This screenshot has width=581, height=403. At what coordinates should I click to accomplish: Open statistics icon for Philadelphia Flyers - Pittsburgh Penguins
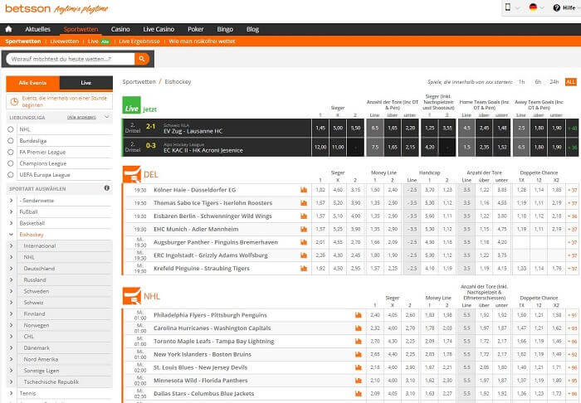pos(359,315)
